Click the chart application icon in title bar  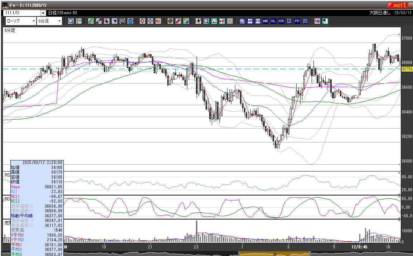[5, 5]
